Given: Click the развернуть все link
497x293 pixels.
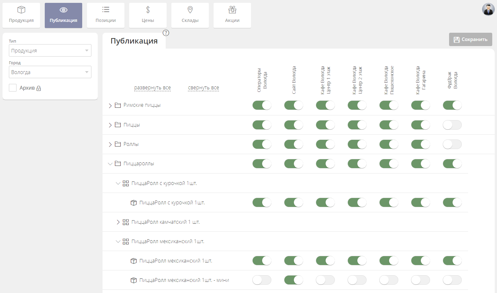Looking at the screenshot, I should [152, 88].
